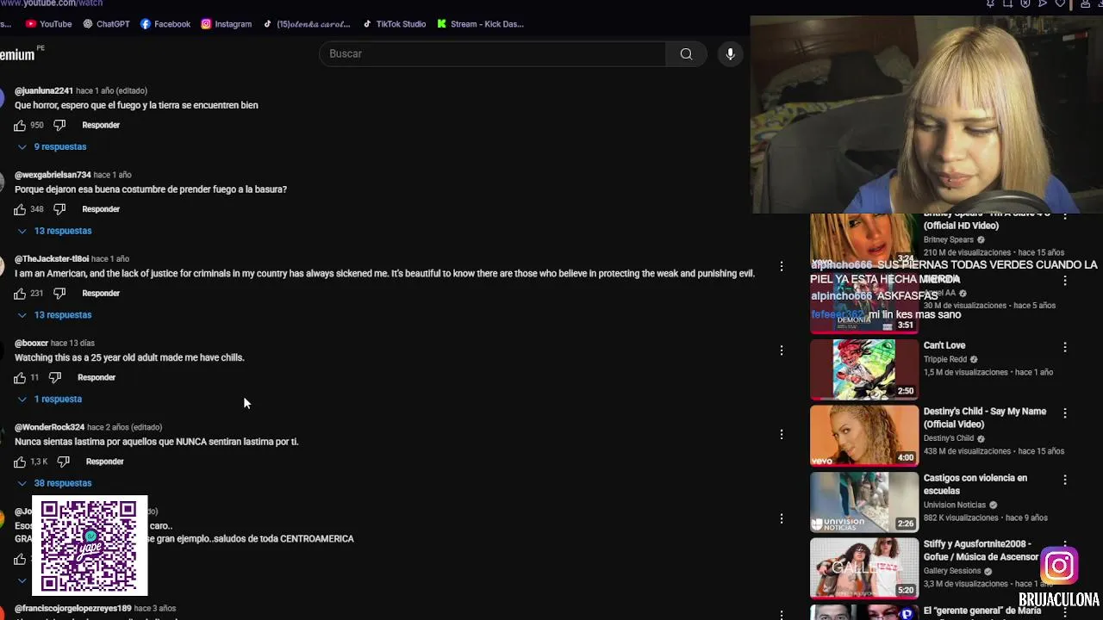
Task: Open @franciscojorgelopezreyes189 channel link
Action: click(72, 609)
